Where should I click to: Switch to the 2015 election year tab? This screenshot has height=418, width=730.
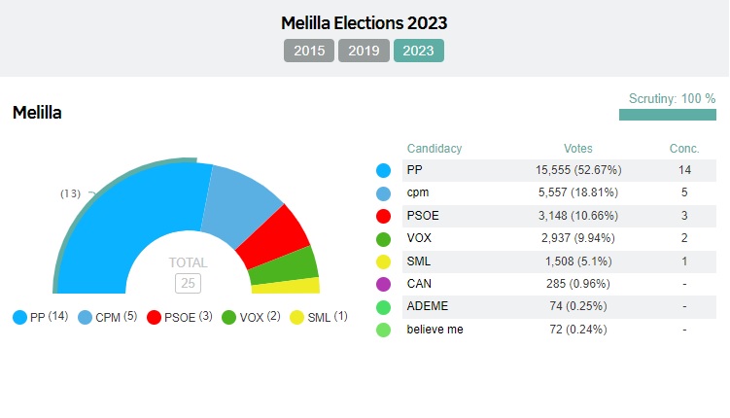(x=309, y=51)
